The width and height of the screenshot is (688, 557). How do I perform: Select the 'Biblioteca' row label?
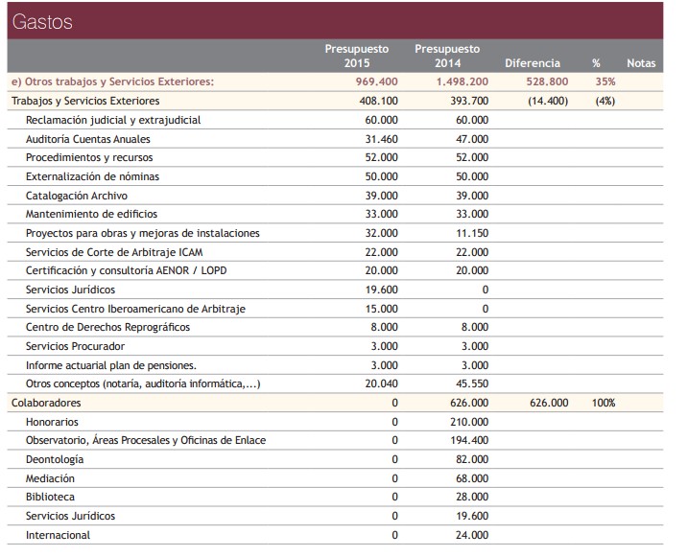[50, 497]
